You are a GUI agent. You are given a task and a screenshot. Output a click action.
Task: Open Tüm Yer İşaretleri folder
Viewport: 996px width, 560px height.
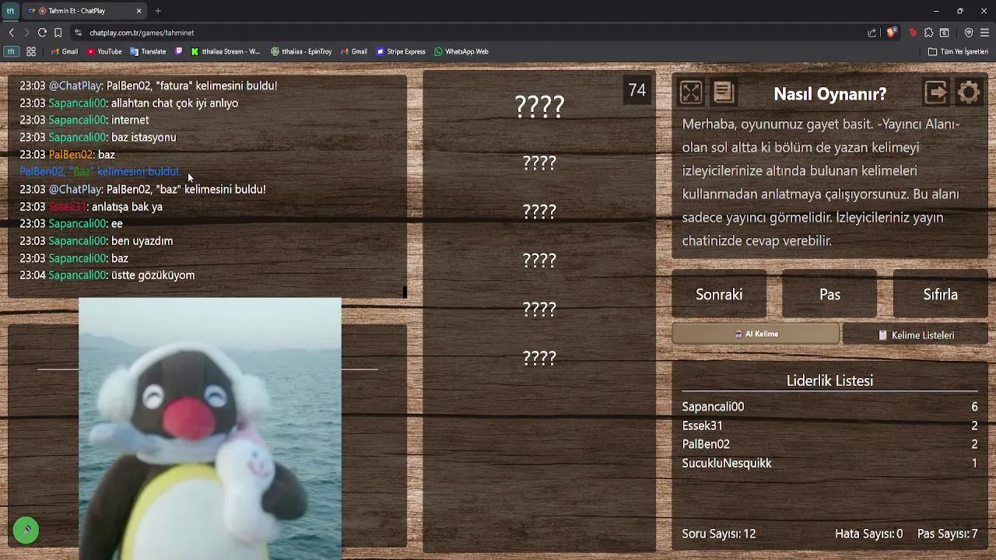[x=958, y=51]
